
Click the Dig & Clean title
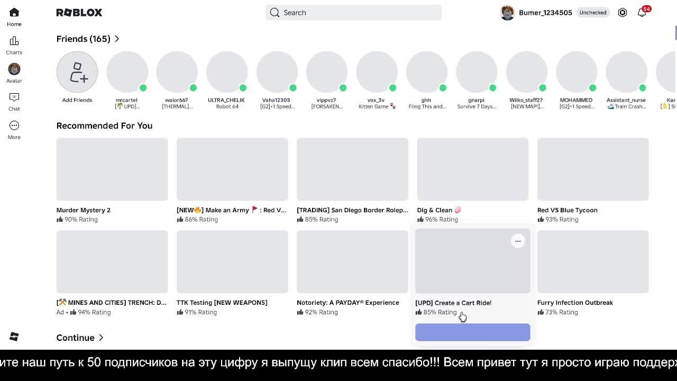click(439, 210)
